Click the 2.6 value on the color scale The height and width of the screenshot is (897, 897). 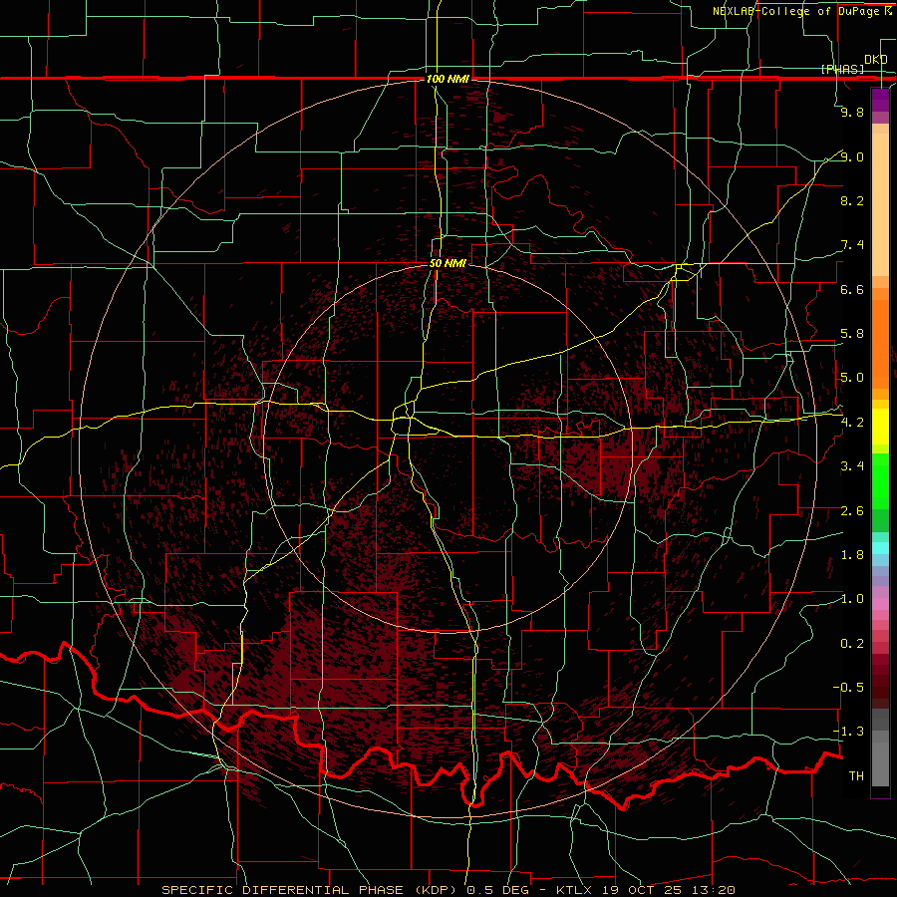(852, 511)
